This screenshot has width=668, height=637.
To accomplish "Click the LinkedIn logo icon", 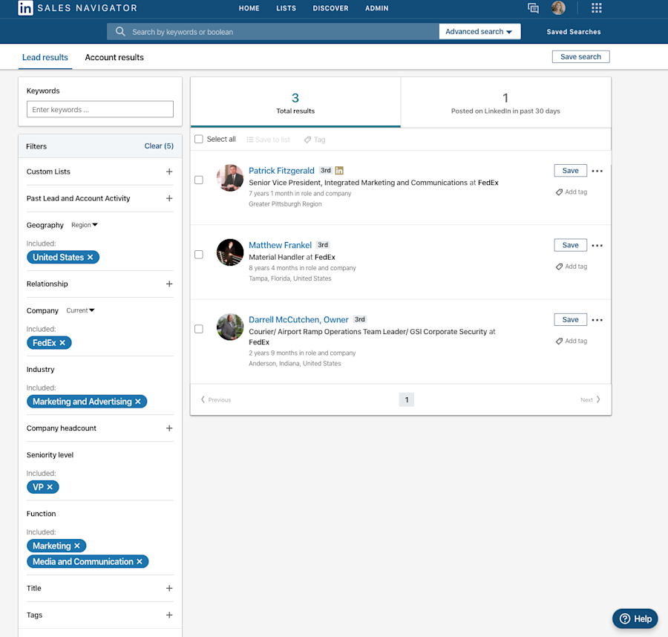I will coord(25,7).
